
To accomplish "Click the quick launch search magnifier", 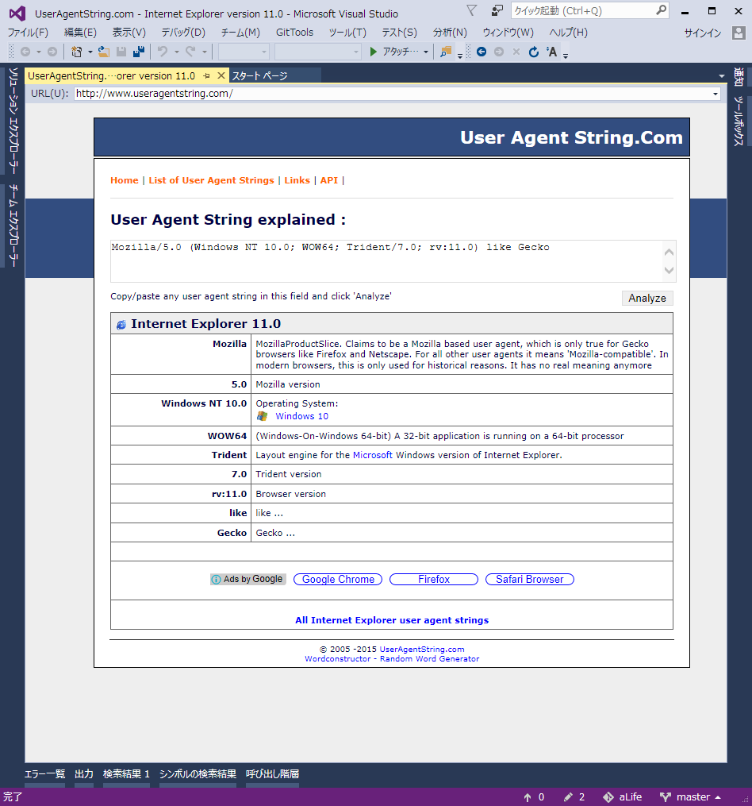I will (661, 10).
